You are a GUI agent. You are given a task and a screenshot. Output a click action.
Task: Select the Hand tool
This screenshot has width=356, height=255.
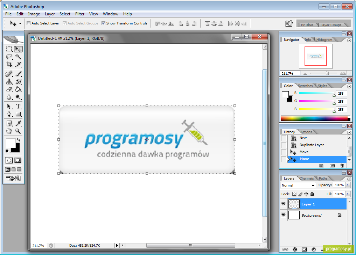9,131
